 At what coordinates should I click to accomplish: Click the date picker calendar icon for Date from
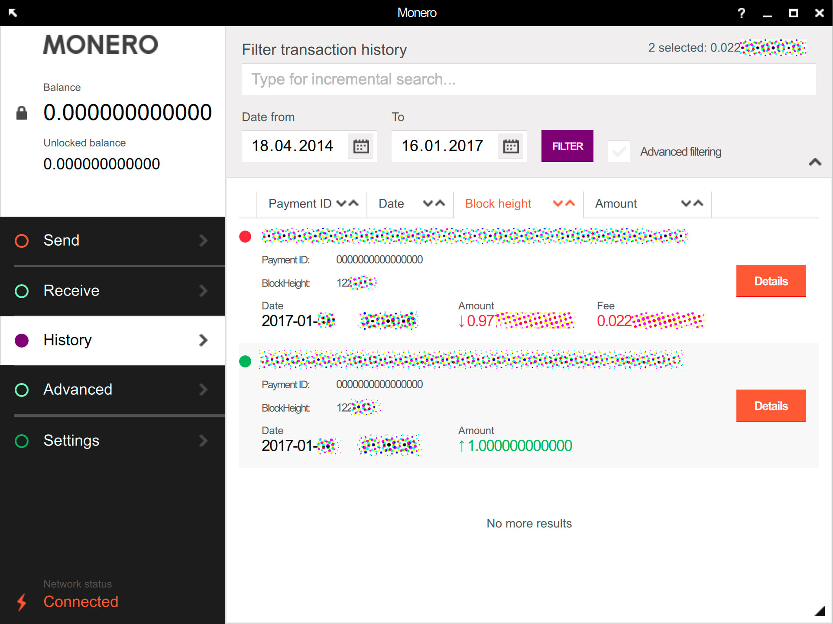coord(362,146)
